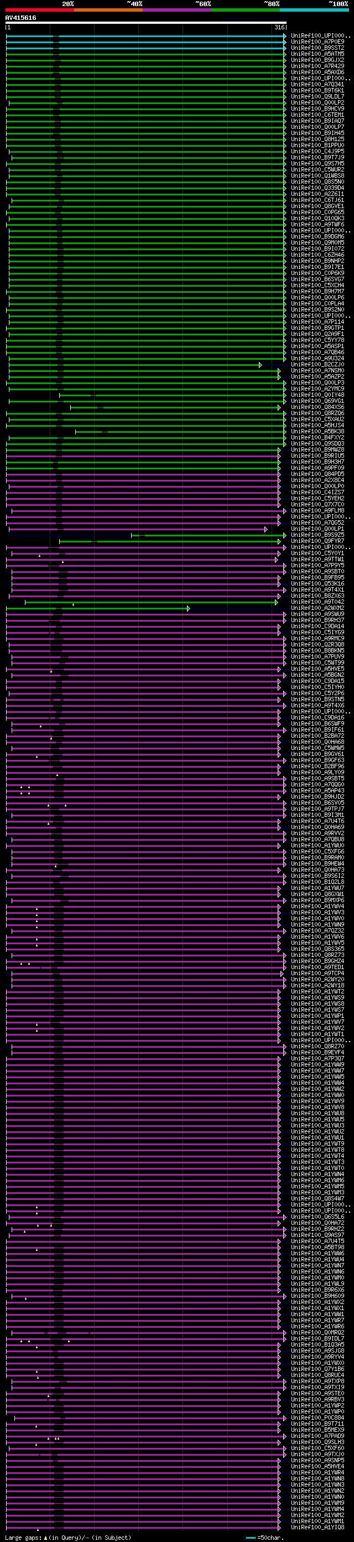The height and width of the screenshot is (1542, 354).
Task: Click hit label UniRef100_A5HVE4
Action: point(317,1467)
